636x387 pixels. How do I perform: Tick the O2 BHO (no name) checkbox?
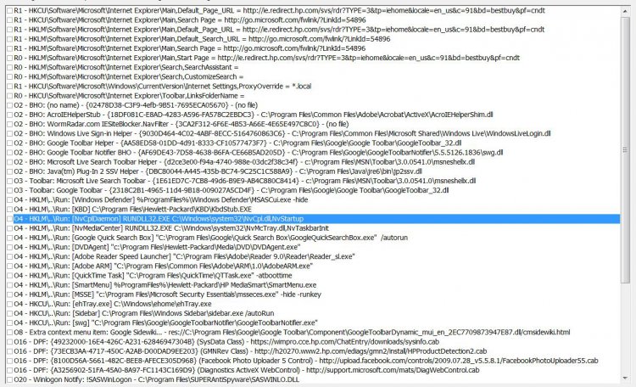click(9, 105)
